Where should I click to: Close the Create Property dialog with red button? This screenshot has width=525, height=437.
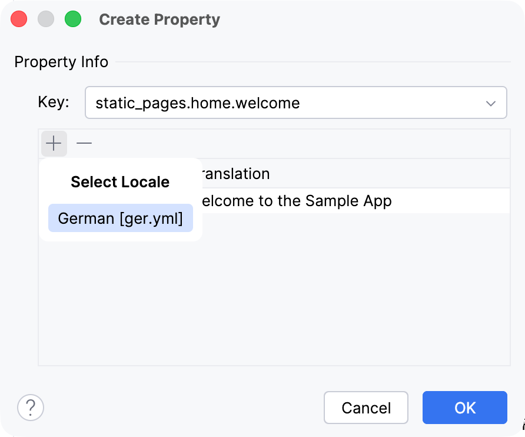pyautogui.click(x=19, y=19)
